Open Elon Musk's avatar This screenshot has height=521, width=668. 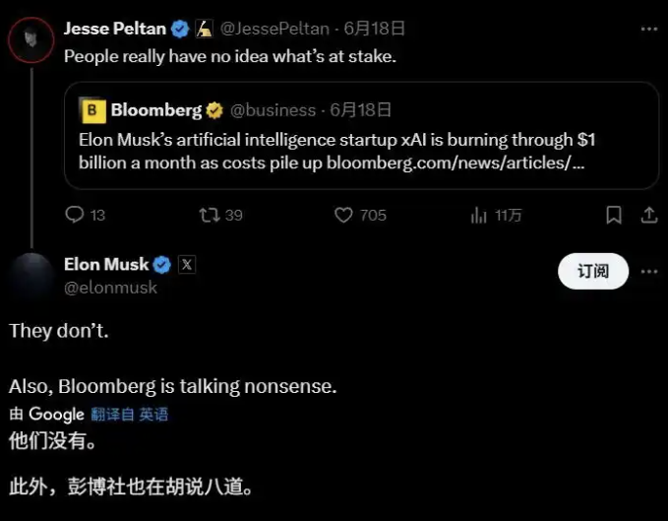point(31,274)
